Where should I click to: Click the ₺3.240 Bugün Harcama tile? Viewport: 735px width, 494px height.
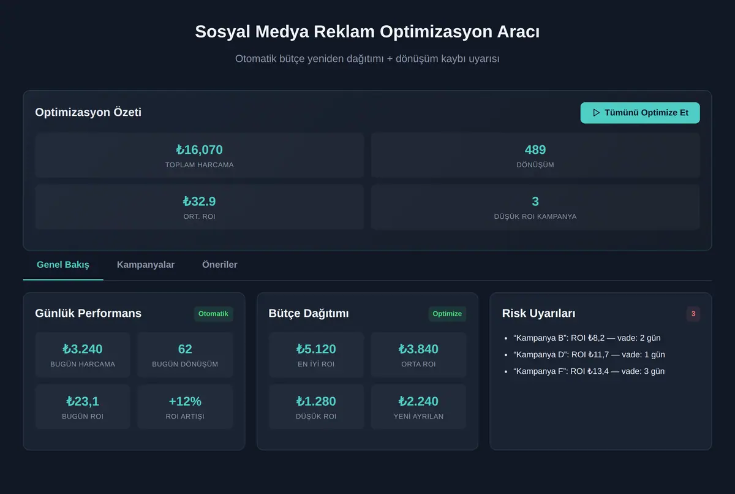point(83,355)
